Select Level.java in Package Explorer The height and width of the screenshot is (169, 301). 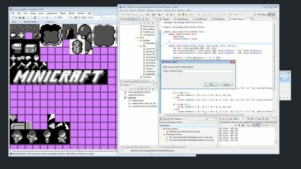tap(146, 77)
